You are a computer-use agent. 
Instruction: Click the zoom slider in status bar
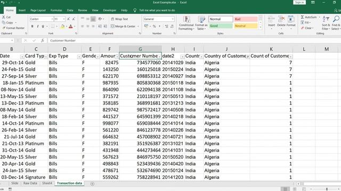tap(326, 189)
